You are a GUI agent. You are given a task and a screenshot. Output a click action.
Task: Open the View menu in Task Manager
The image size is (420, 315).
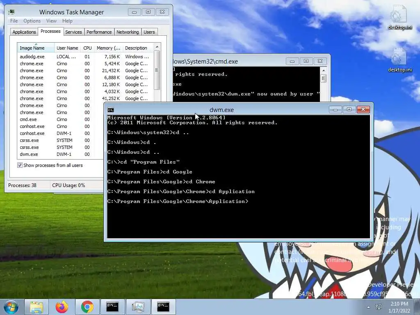(51, 21)
